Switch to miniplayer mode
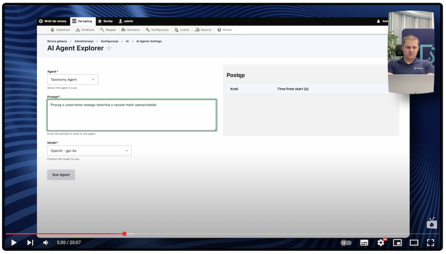446x254 pixels. click(397, 242)
